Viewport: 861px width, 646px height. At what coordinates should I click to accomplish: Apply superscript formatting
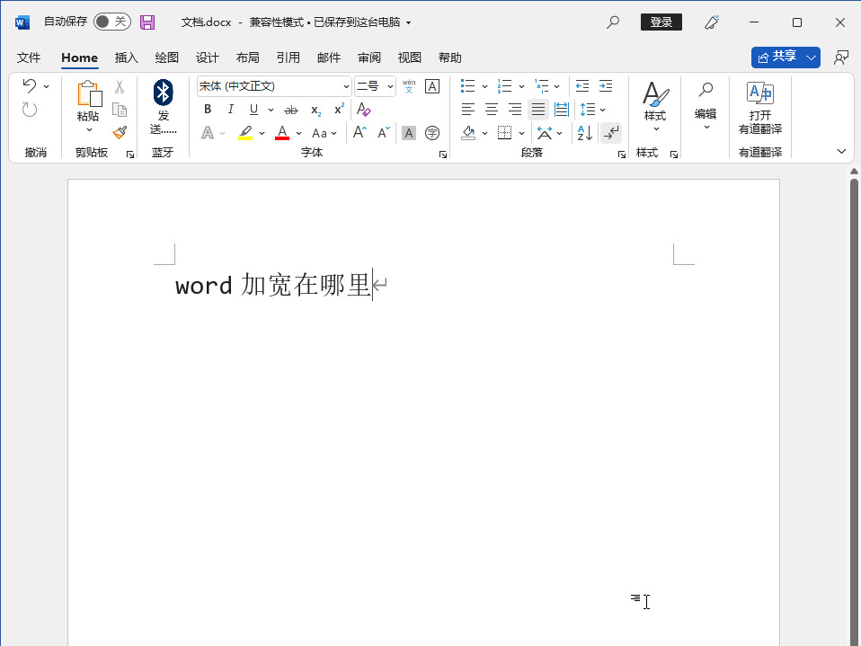click(x=340, y=109)
